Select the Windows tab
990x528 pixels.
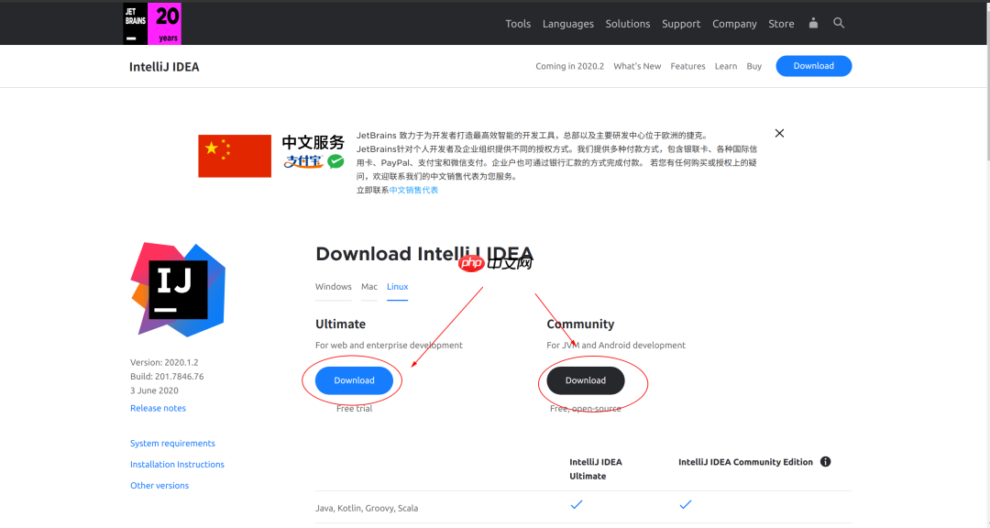(334, 287)
